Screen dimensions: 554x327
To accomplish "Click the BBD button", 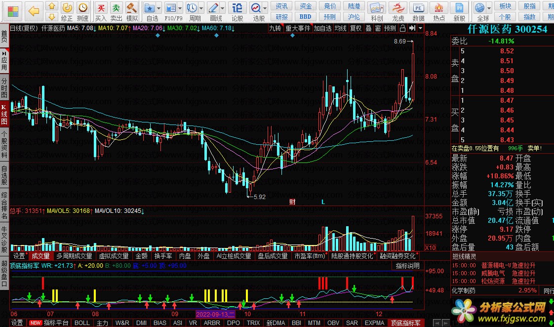I will point(306,17).
